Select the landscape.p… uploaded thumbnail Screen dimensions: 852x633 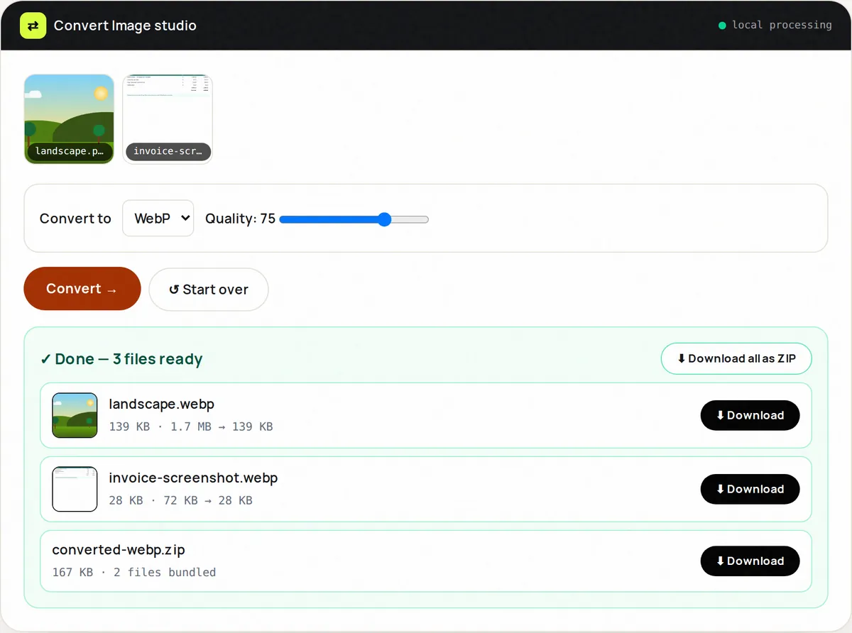(69, 119)
